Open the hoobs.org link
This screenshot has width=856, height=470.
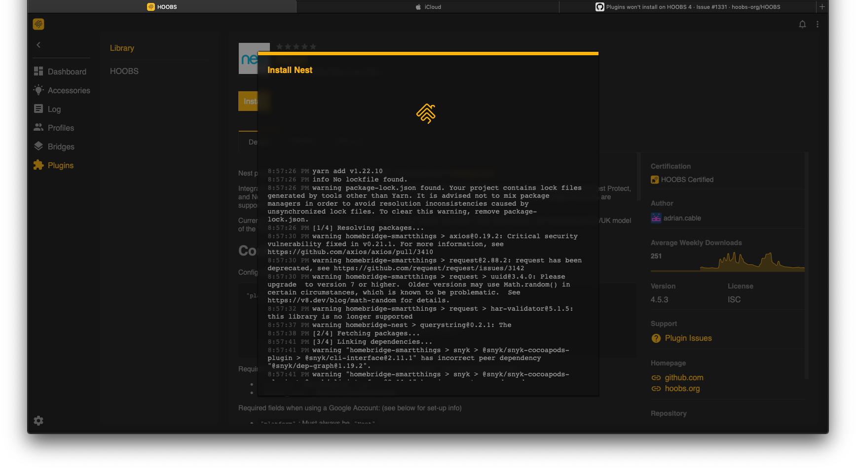(682, 388)
